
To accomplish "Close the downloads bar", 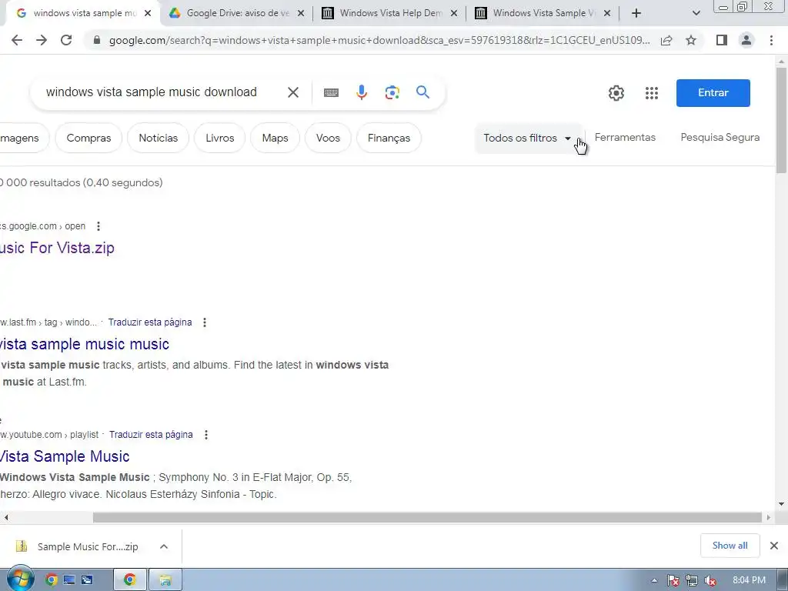I will [774, 546].
